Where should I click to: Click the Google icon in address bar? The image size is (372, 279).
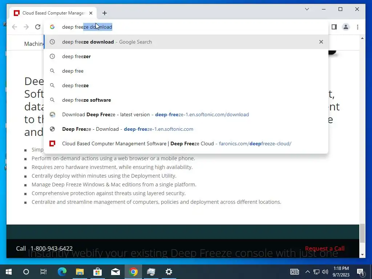point(52,27)
